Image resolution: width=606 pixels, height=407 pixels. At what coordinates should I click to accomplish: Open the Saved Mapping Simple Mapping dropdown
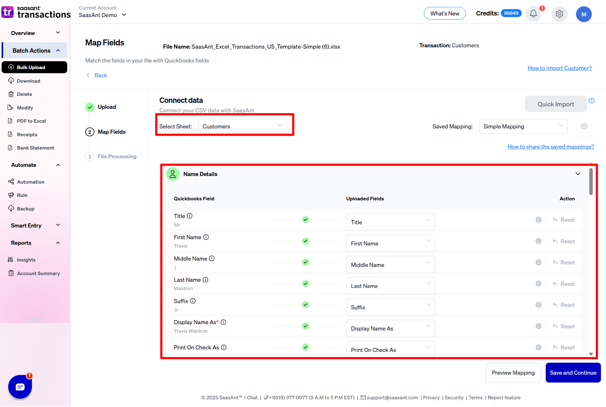(523, 127)
